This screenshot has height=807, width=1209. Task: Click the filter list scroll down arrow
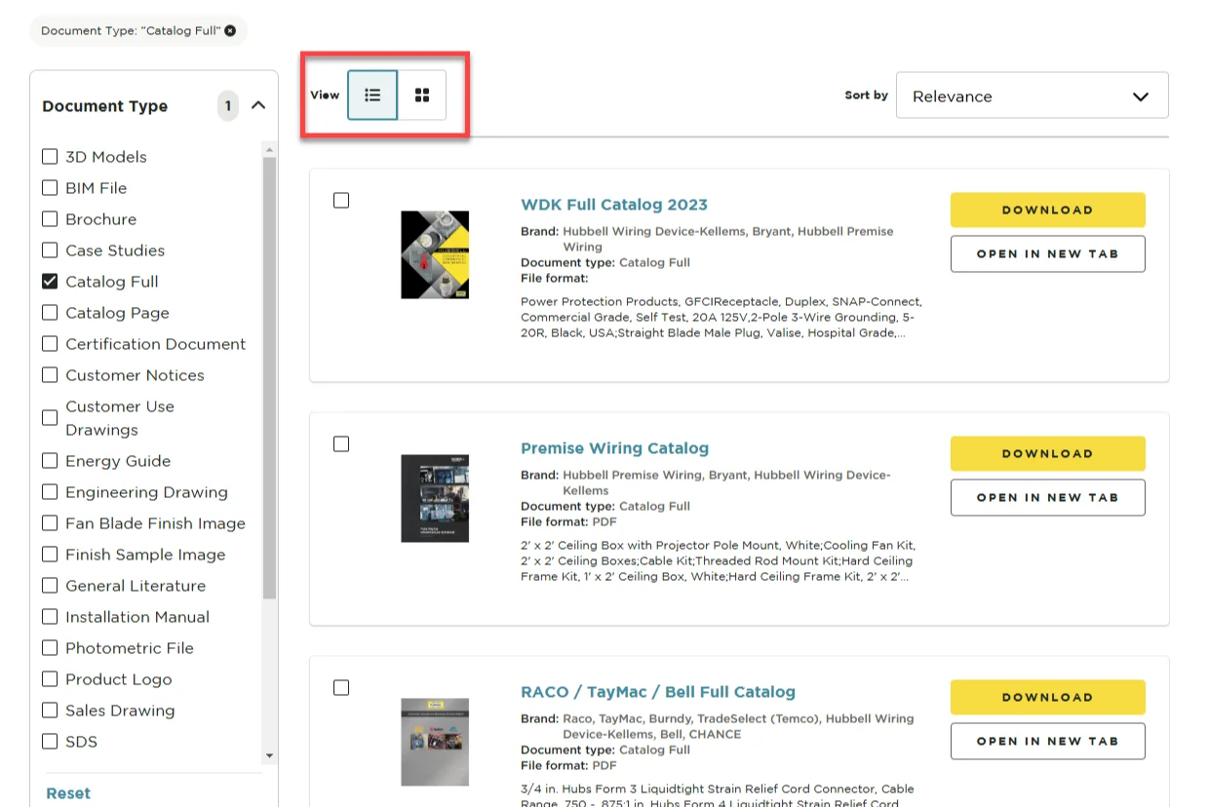coord(270,756)
